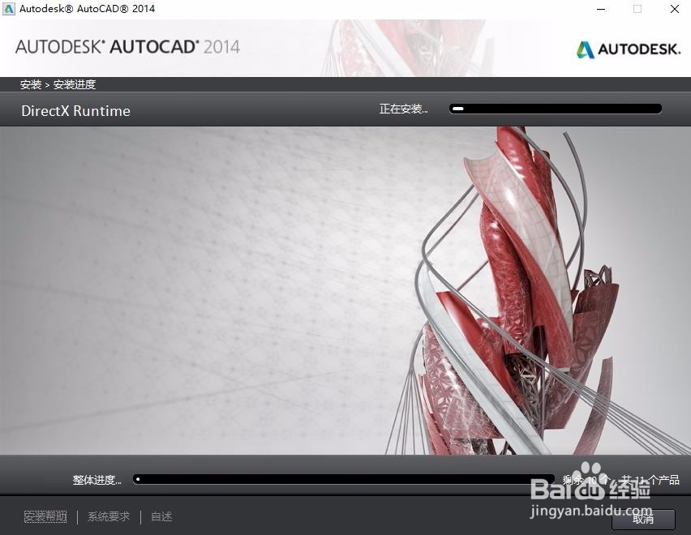The image size is (691, 535).
Task: Click the 正在安装 status text
Action: coord(404,109)
